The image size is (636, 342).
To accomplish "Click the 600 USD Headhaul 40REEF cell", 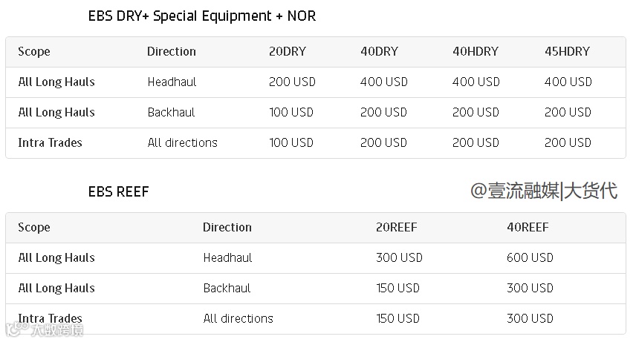I will 530,258.
